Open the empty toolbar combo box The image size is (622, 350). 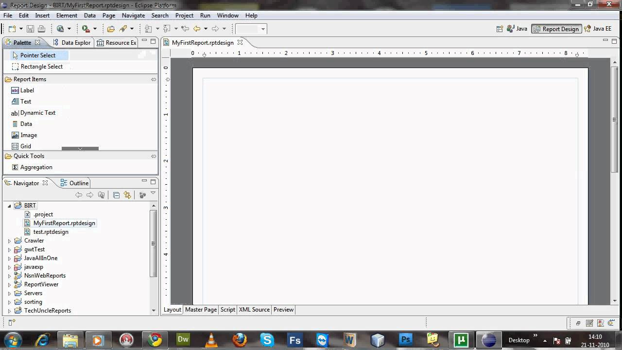pos(251,29)
